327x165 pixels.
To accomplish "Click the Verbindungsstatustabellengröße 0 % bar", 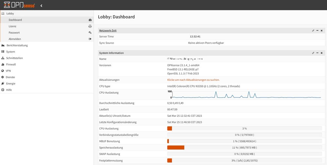I will (x=244, y=135).
